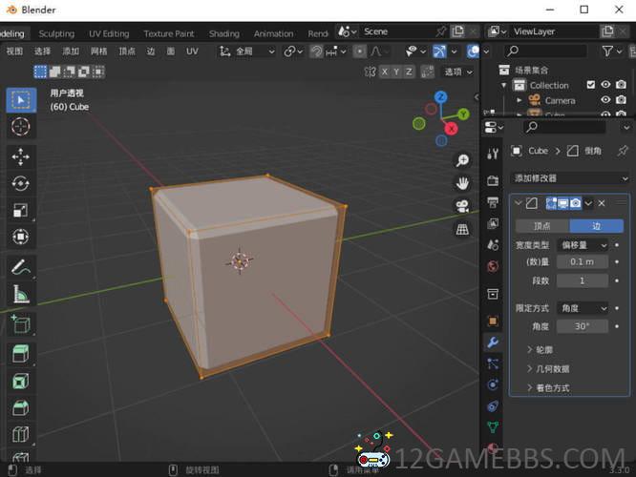Open the 宽度类型 dropdown set to 偏移量
Screen dimensions: 636x477
[583, 245]
